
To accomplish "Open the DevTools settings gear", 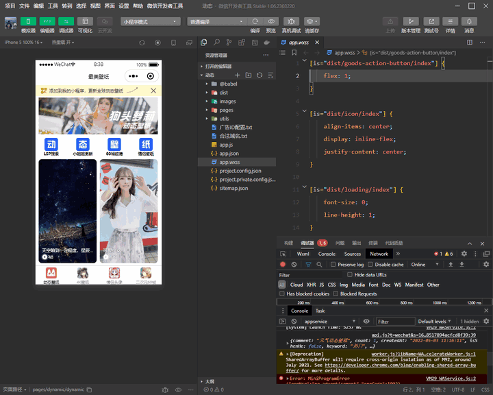I will pos(464,254).
